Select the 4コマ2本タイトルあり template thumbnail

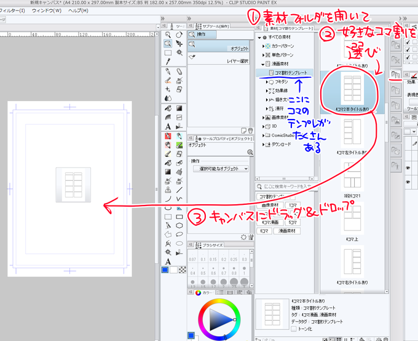352,91
